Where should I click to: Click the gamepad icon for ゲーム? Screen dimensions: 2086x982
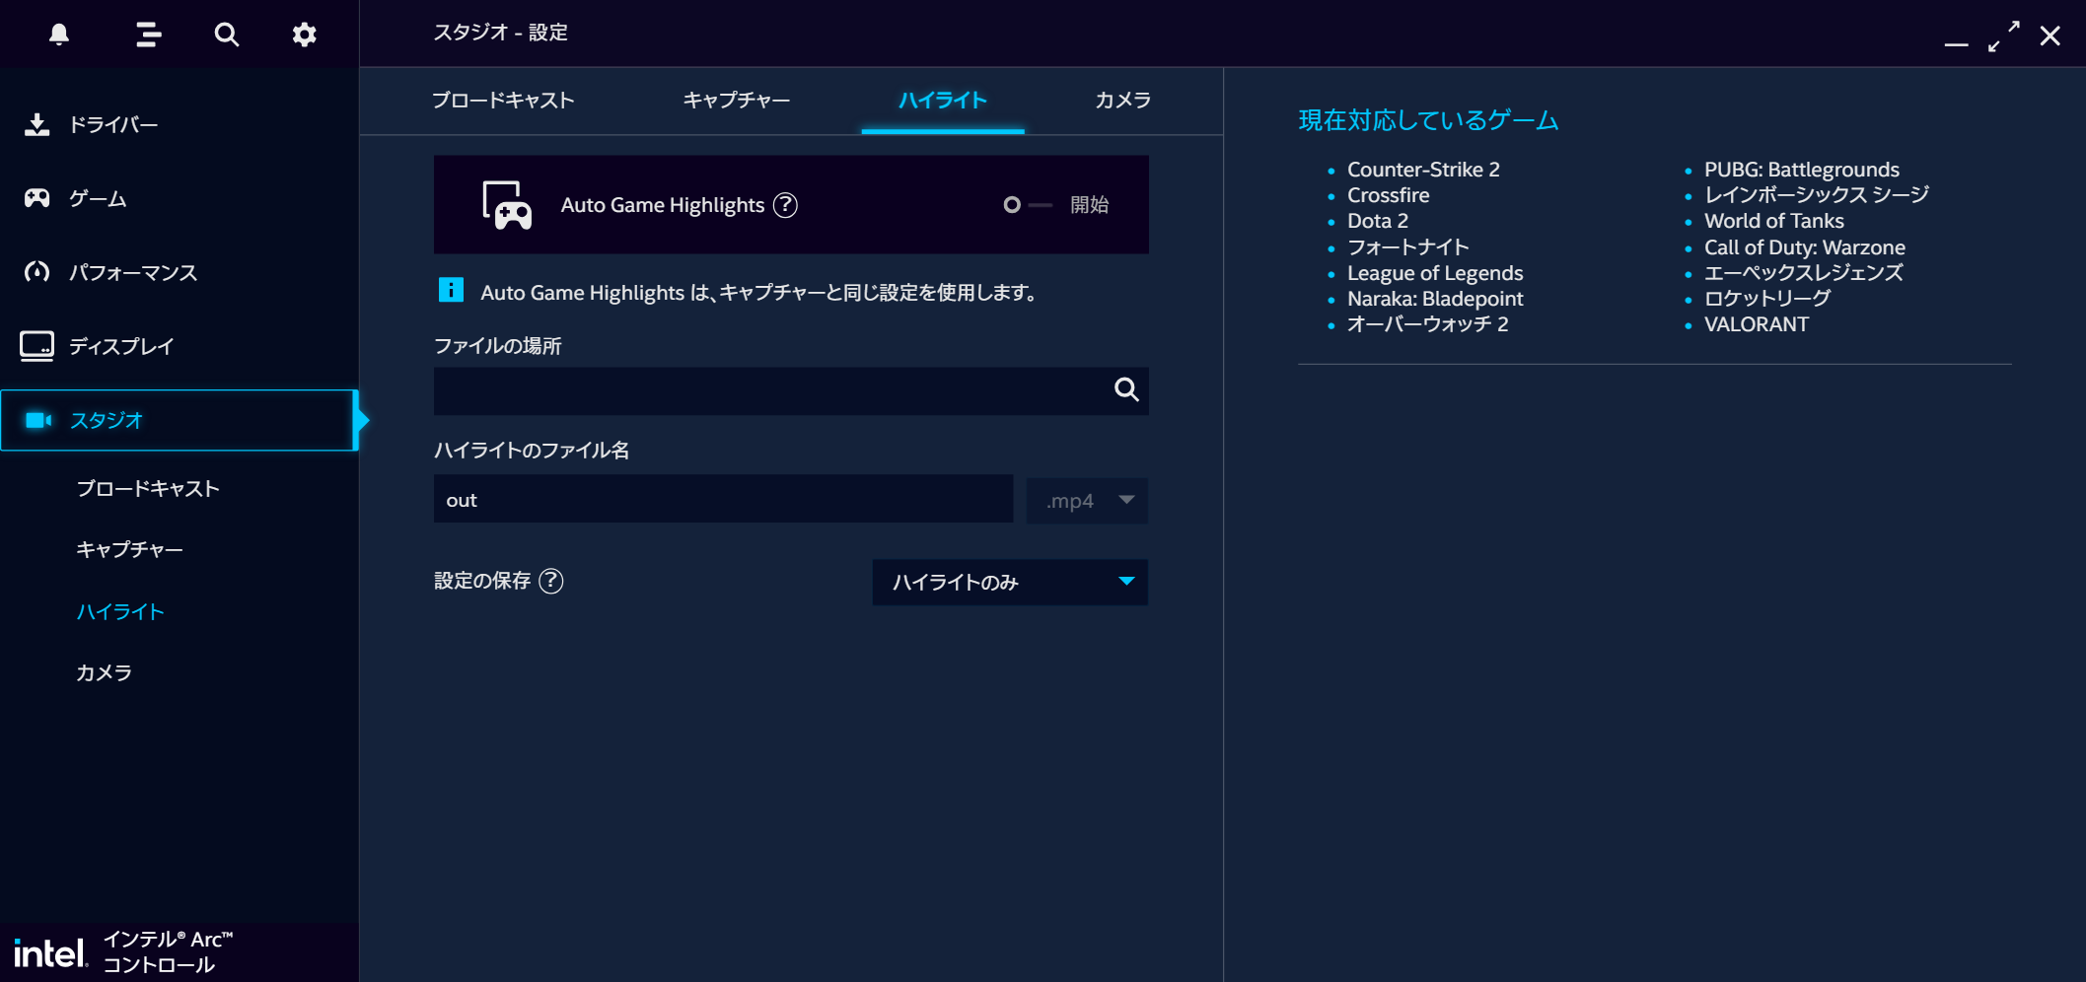[37, 198]
